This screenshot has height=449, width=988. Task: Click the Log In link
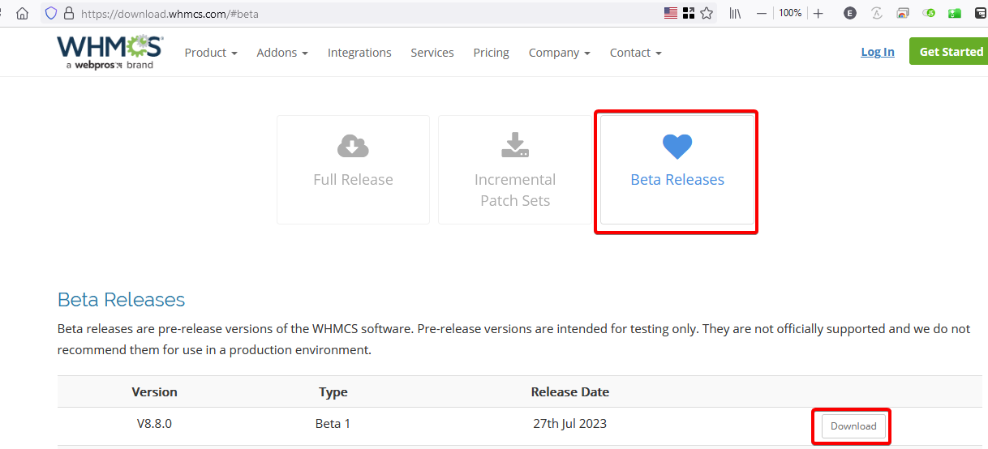pyautogui.click(x=878, y=52)
